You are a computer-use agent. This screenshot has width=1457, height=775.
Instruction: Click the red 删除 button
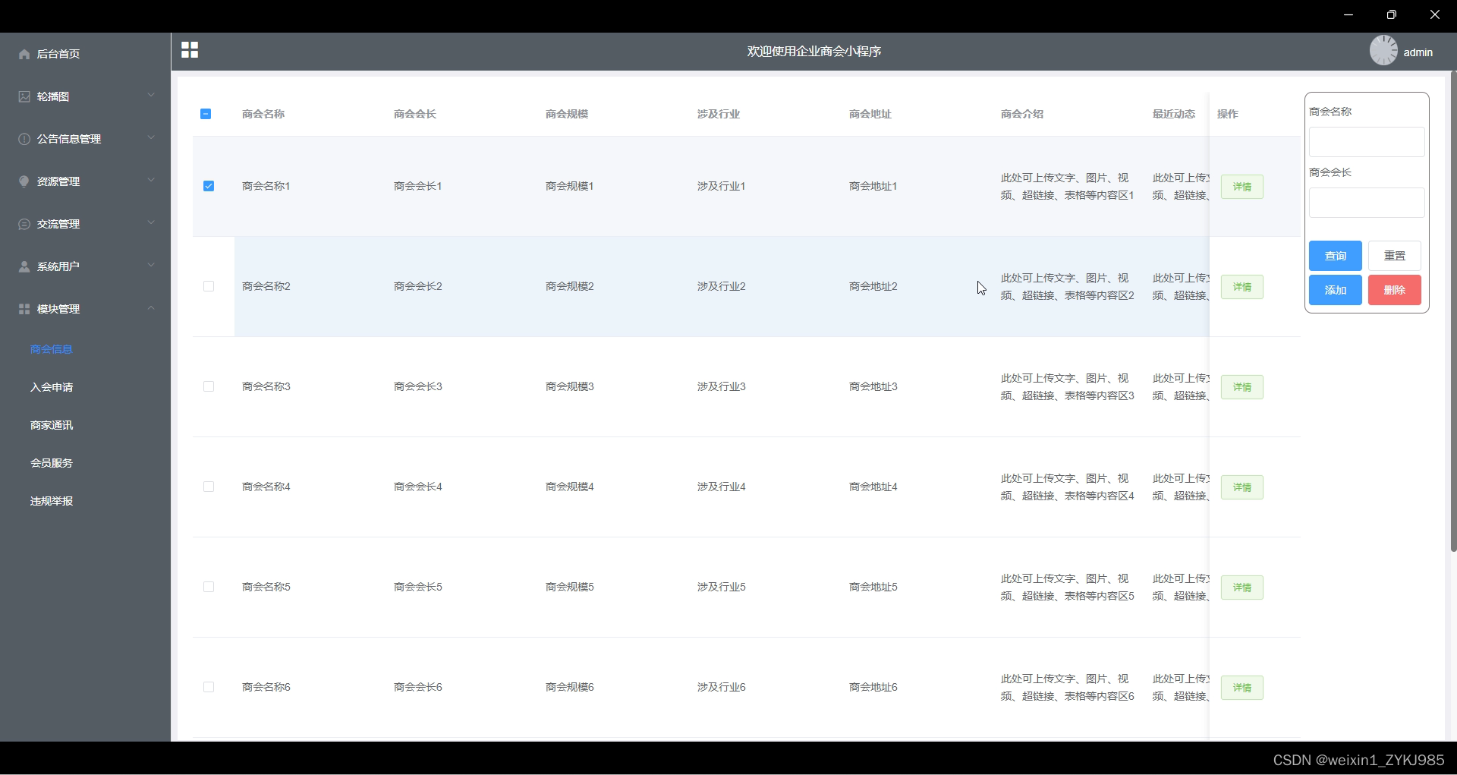(1394, 290)
